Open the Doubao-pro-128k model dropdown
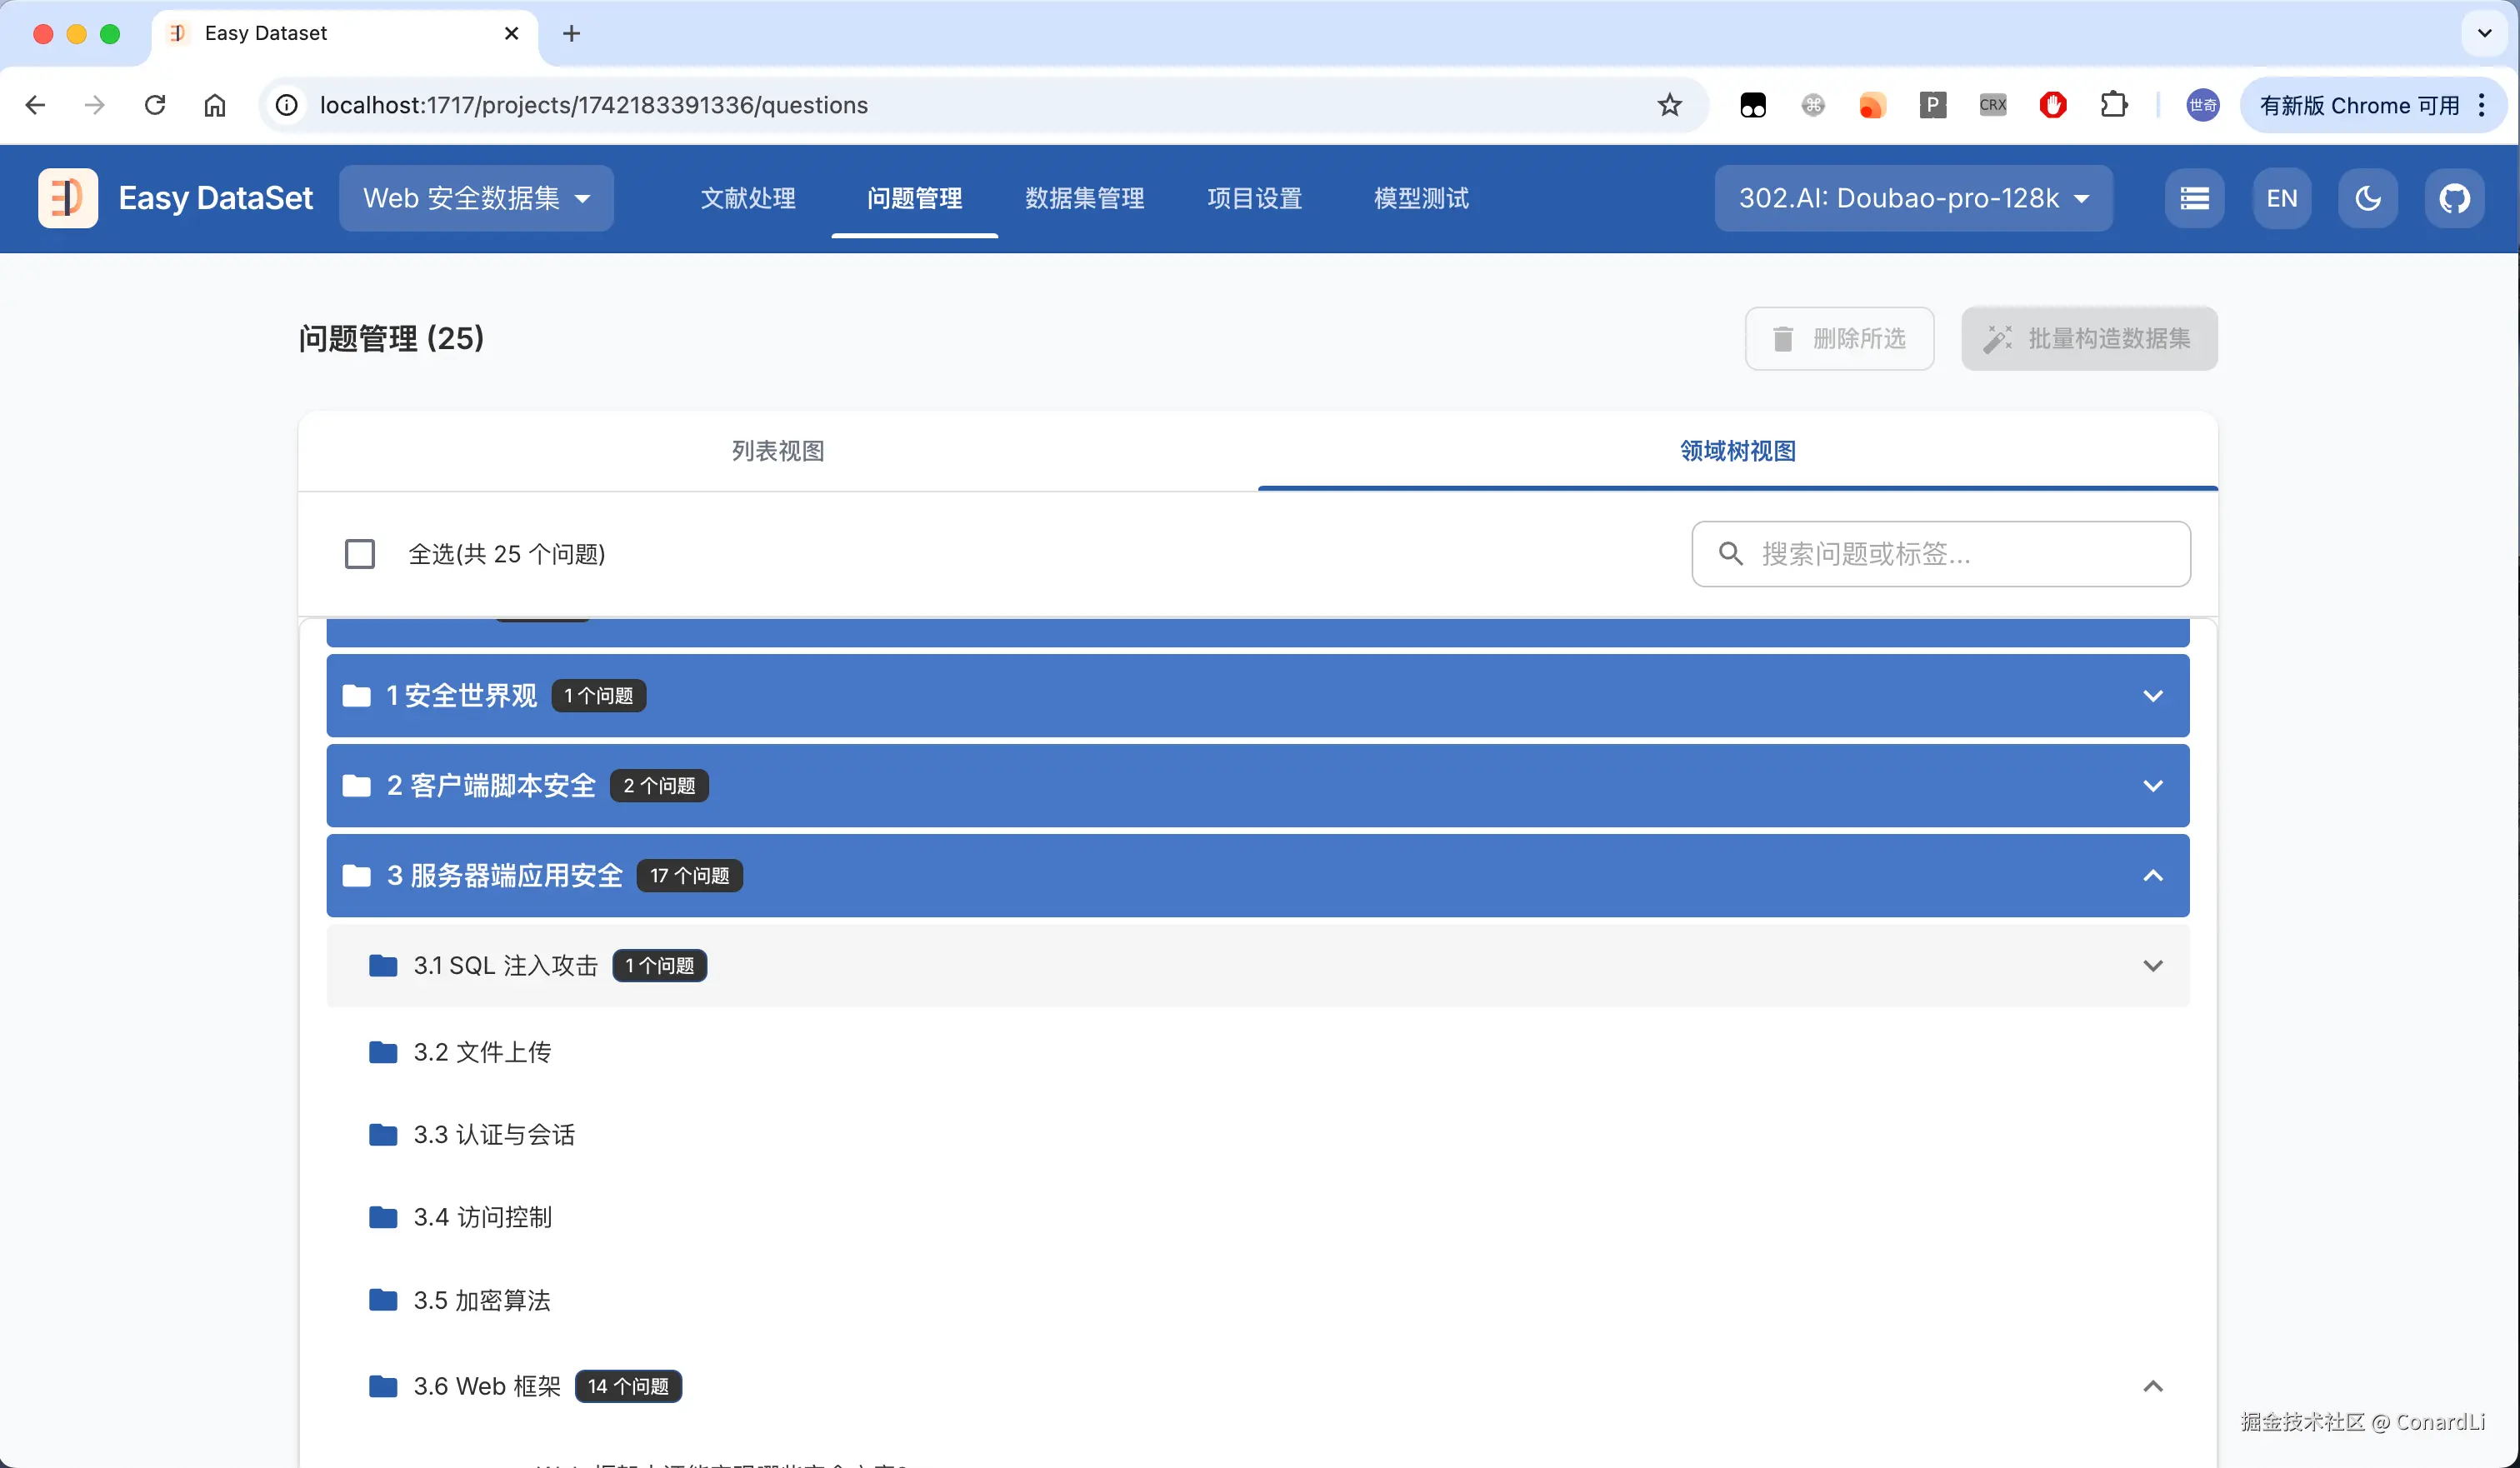This screenshot has width=2520, height=1468. (x=1913, y=198)
